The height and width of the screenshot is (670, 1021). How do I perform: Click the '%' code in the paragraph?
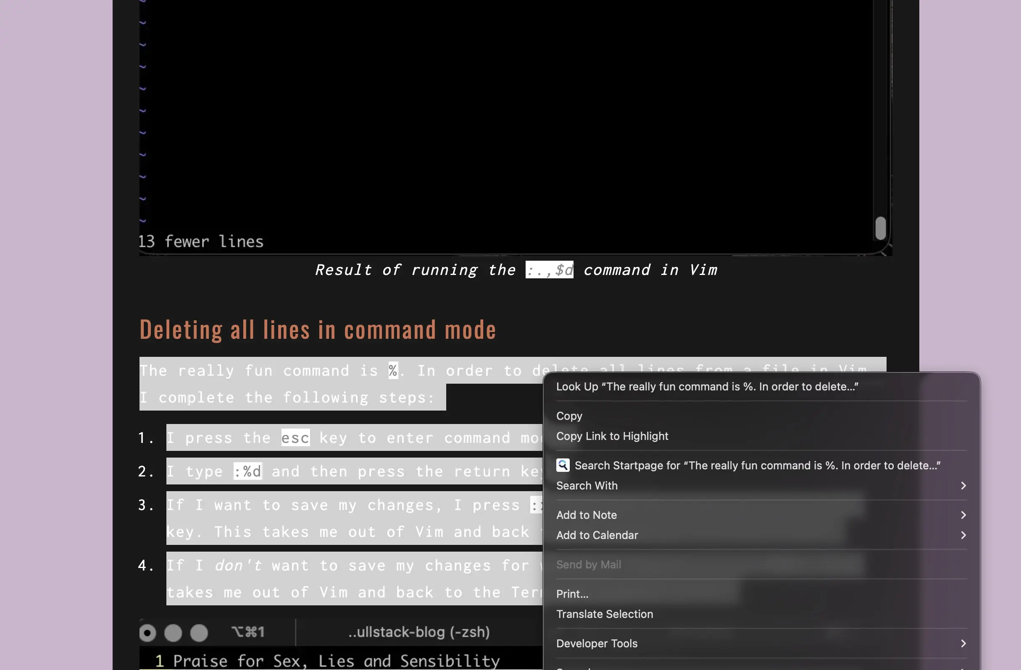tap(393, 370)
